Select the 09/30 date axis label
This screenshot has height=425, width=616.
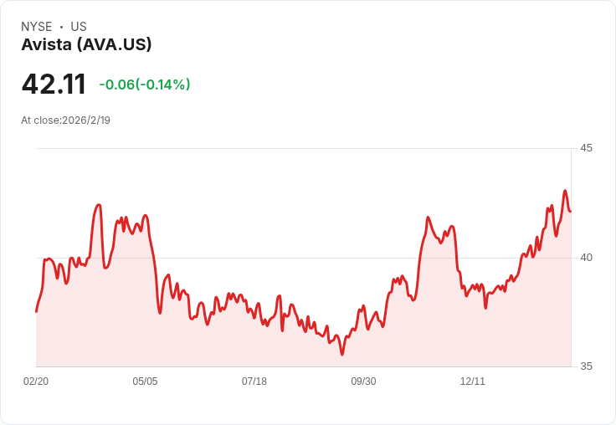tap(363, 381)
